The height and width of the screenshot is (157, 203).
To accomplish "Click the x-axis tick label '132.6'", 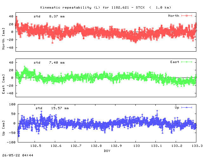I will pyautogui.click(x=56, y=146).
